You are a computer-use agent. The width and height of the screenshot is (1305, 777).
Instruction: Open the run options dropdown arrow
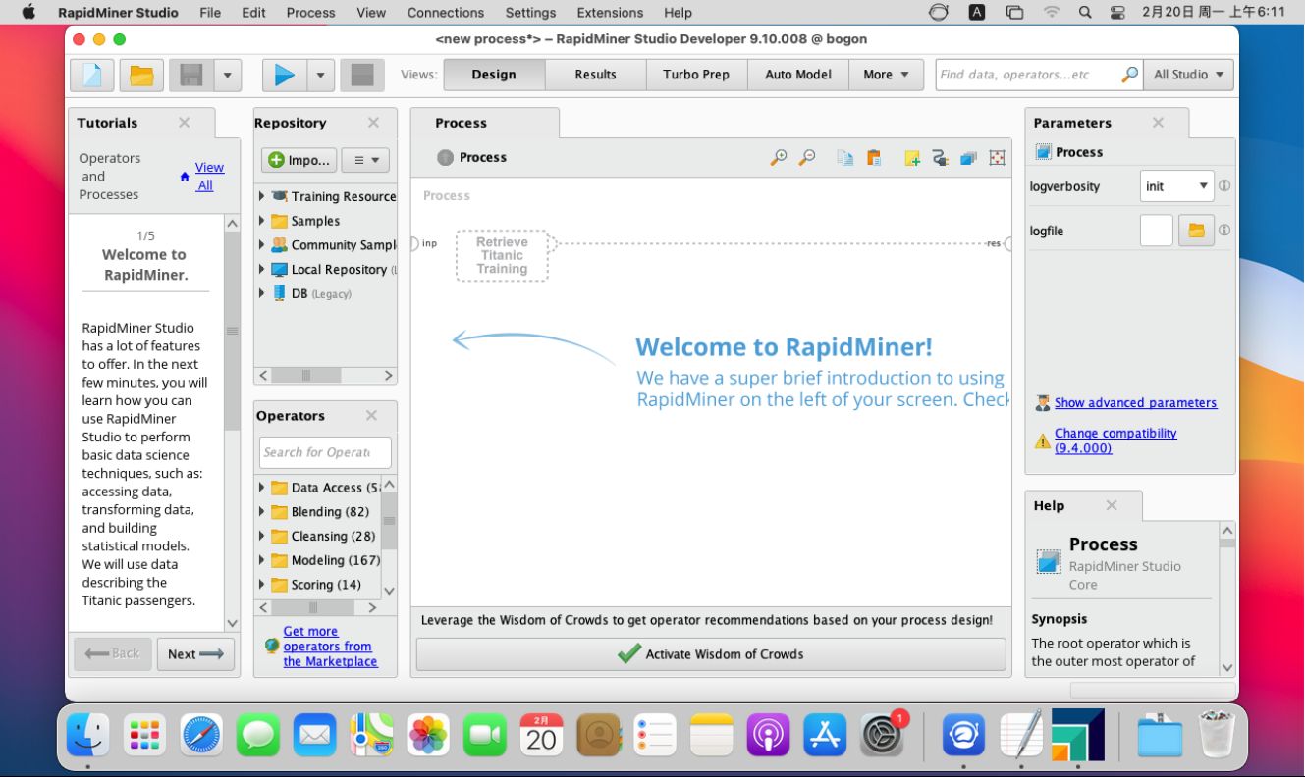pos(321,75)
